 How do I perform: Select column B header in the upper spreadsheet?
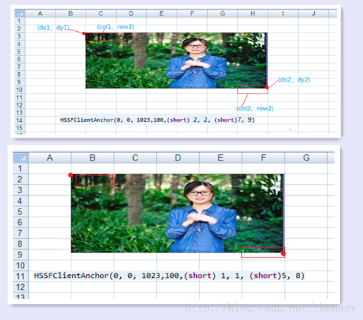[71, 13]
